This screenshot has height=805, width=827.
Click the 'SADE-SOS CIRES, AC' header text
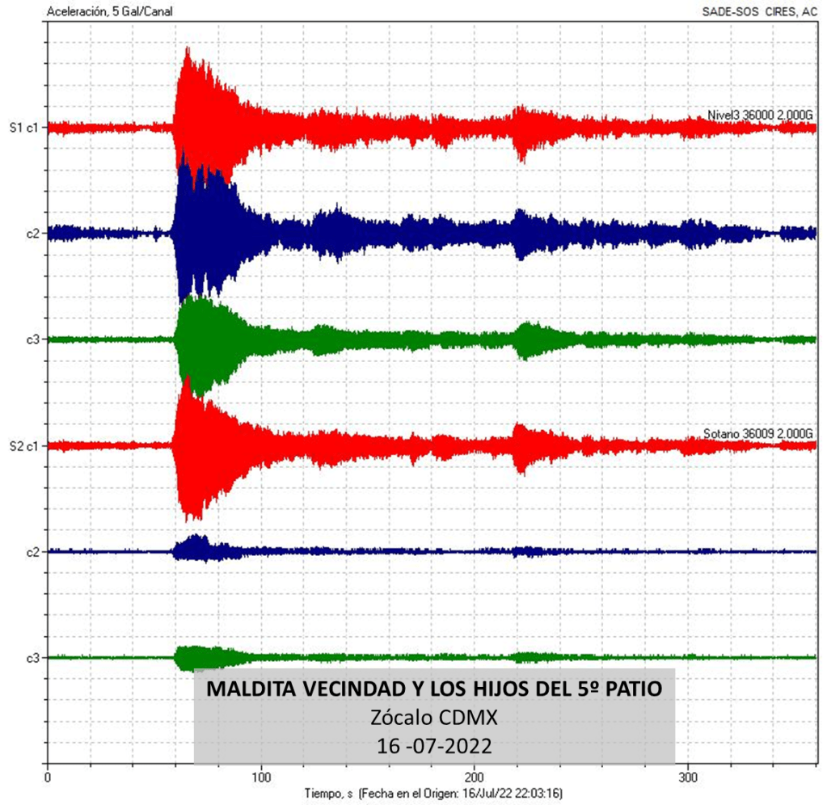click(x=762, y=11)
